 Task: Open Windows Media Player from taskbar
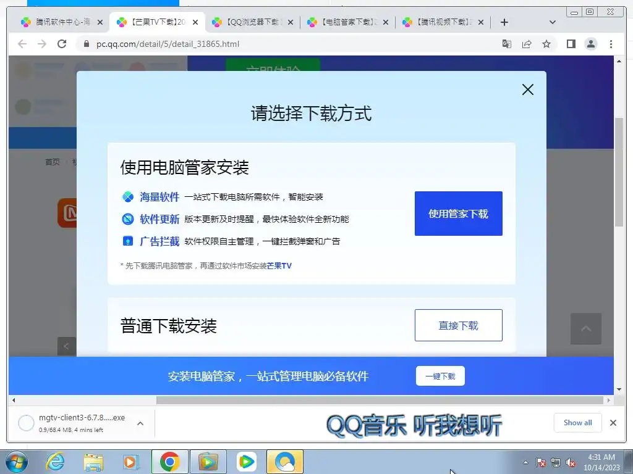pyautogui.click(x=130, y=462)
